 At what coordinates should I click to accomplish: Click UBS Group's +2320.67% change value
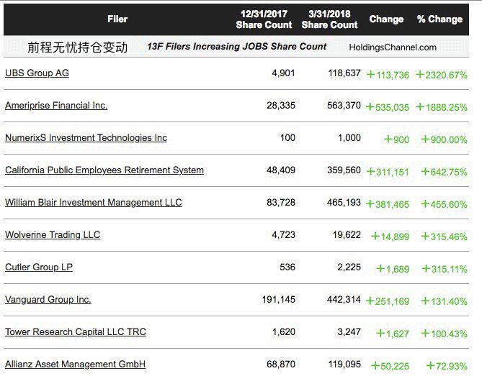coord(442,75)
